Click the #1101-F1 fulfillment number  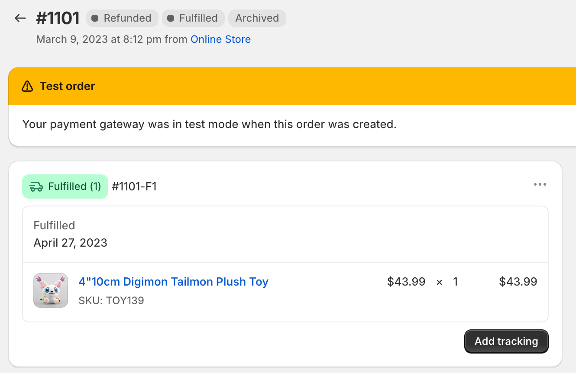134,186
